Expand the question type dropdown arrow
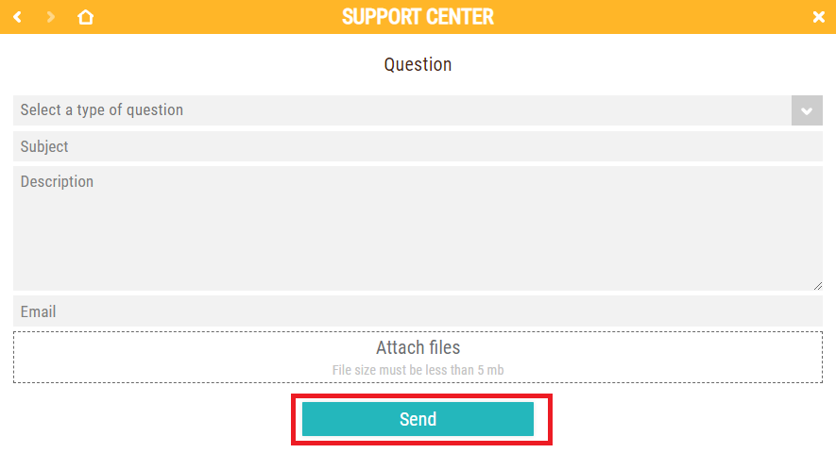This screenshot has width=836, height=470. [x=807, y=110]
